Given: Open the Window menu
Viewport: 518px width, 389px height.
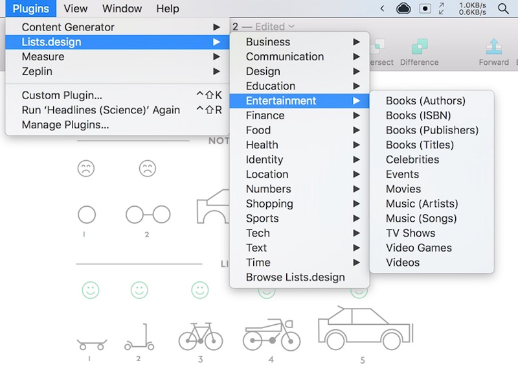Looking at the screenshot, I should 122,8.
